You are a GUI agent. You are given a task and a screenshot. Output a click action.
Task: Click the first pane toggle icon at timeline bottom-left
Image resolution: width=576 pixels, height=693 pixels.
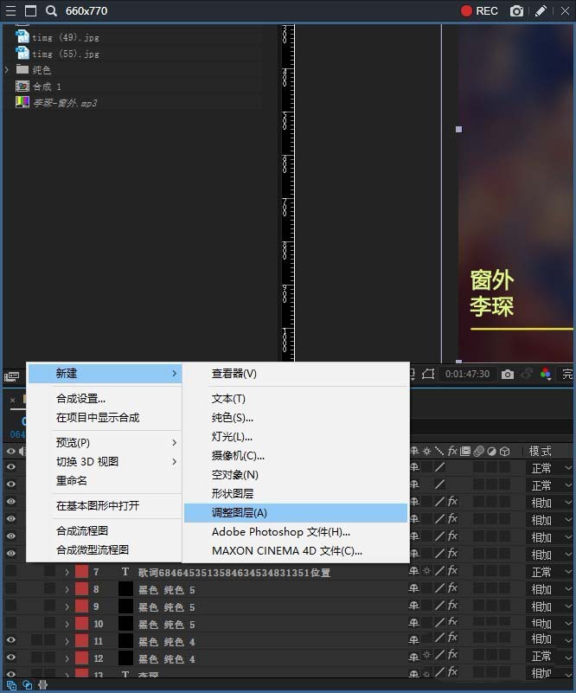11,685
